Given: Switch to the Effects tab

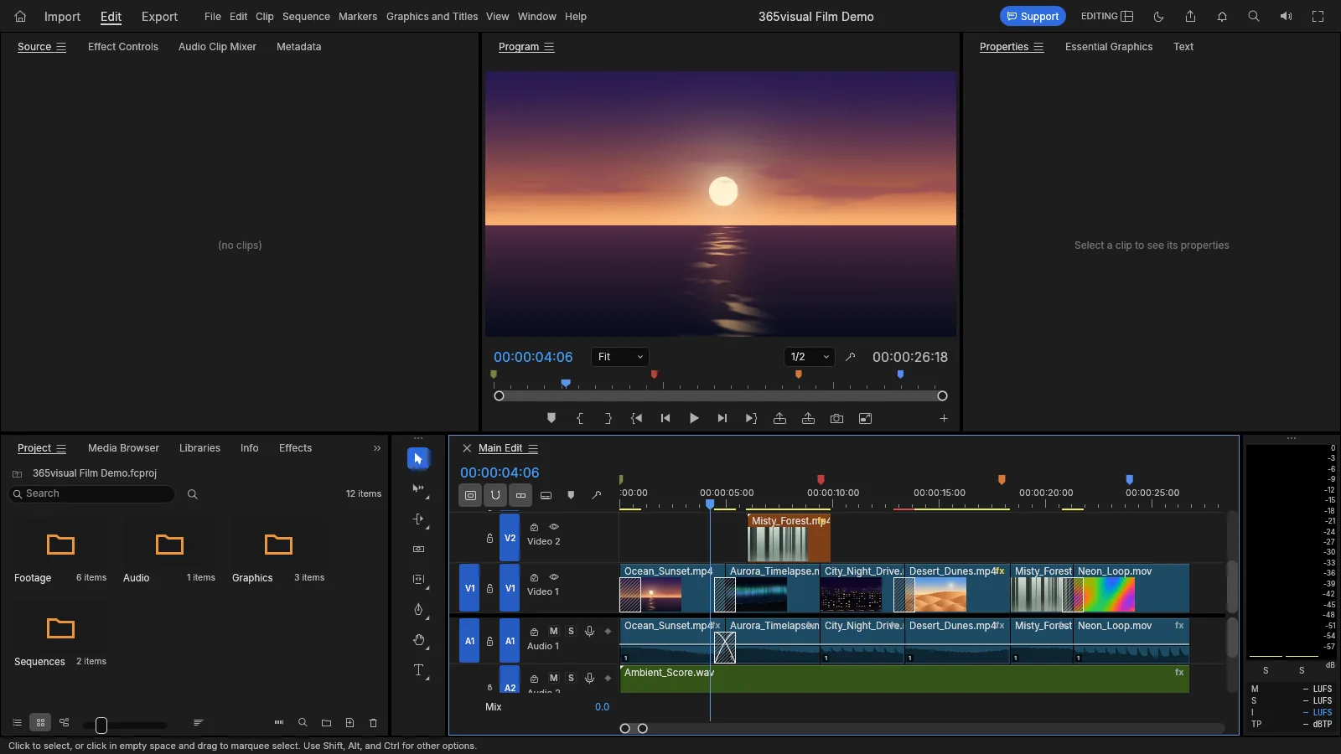Looking at the screenshot, I should 295,448.
